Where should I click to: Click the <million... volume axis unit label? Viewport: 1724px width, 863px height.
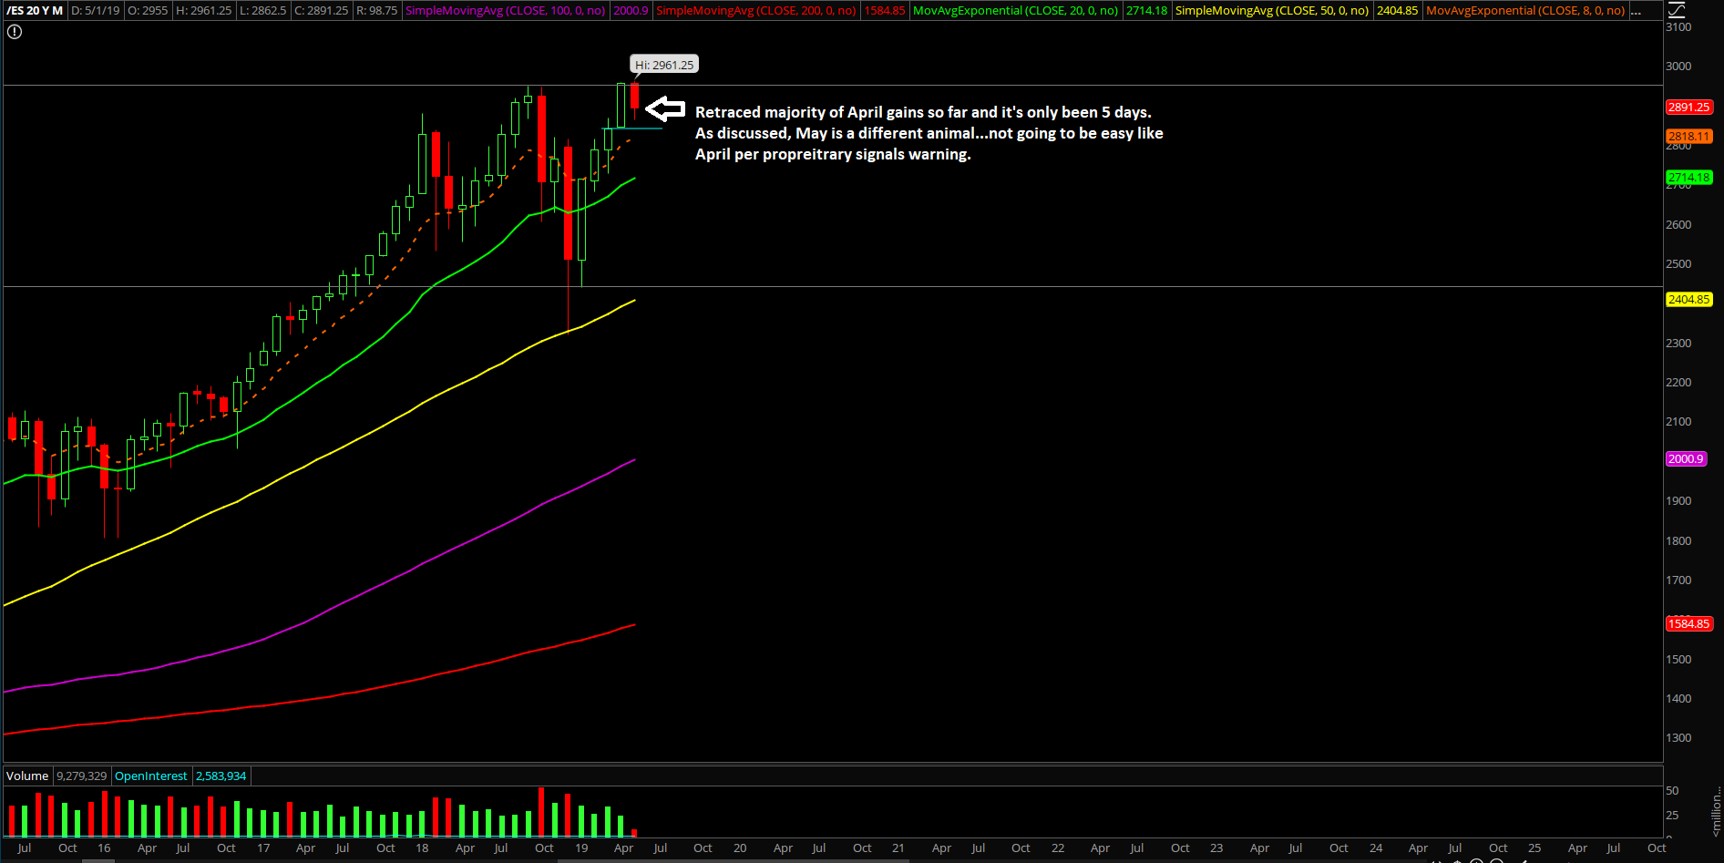(x=1717, y=813)
